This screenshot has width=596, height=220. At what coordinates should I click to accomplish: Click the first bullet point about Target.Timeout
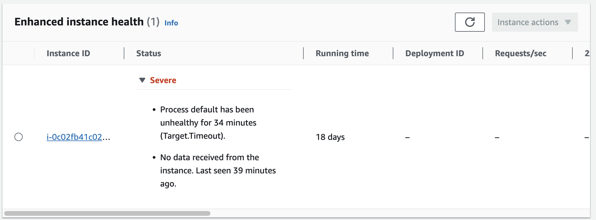(154, 110)
